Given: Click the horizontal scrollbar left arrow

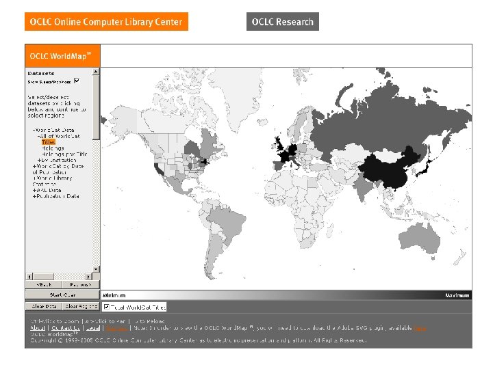Looking at the screenshot, I should point(29,277).
